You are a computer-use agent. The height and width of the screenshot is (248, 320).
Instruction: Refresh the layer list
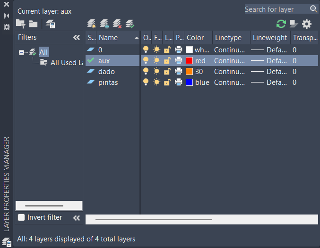point(281,24)
